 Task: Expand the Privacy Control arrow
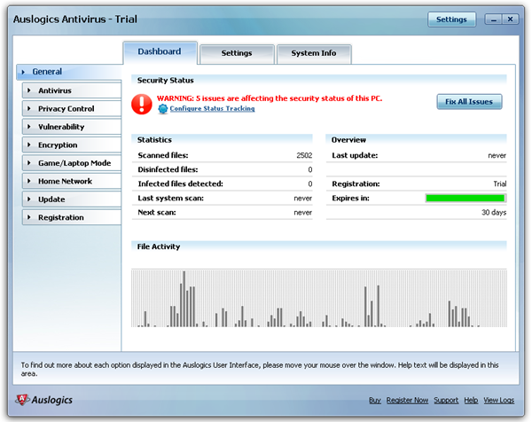(29, 108)
